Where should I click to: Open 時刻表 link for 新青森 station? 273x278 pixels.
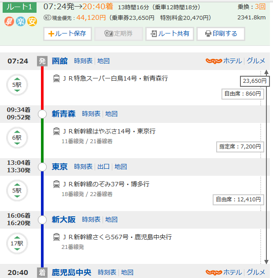[91, 114]
